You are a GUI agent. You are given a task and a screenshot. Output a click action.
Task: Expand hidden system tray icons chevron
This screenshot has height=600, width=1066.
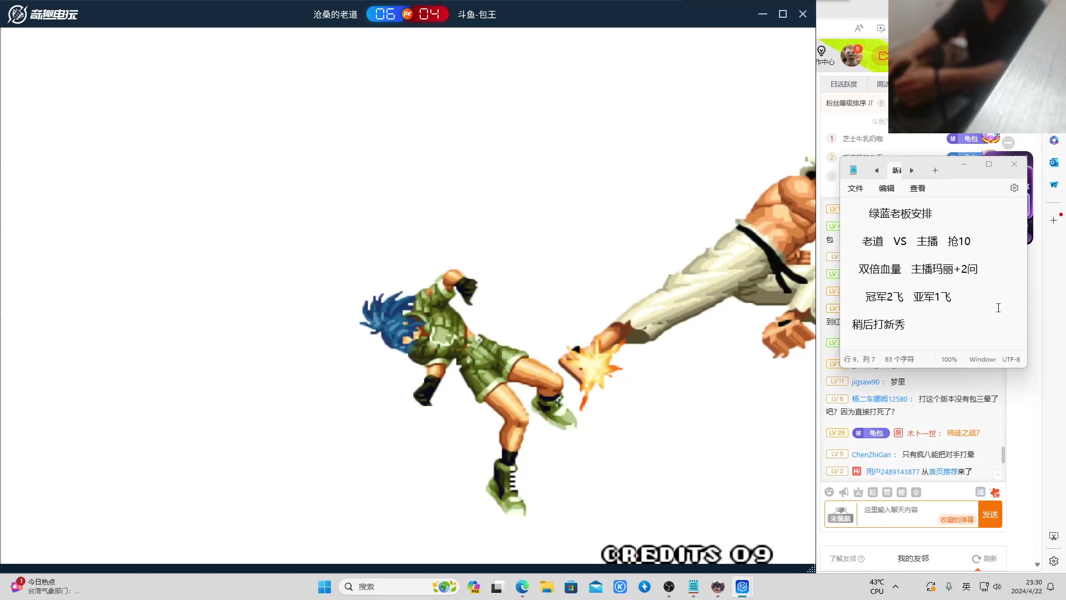click(x=896, y=587)
